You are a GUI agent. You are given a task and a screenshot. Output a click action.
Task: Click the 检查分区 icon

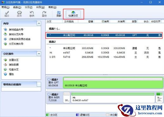5,69
